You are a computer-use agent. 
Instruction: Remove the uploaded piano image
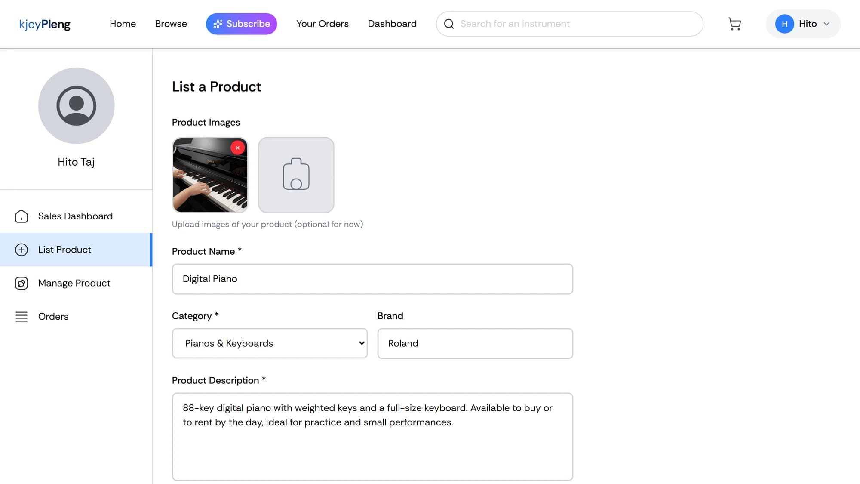point(237,148)
